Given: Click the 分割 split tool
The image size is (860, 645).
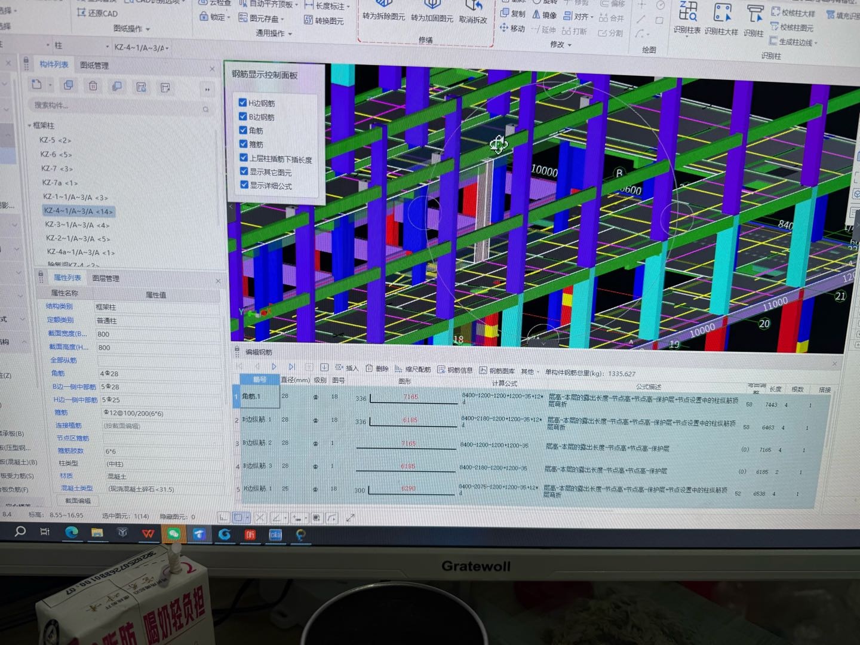Looking at the screenshot, I should 610,33.
